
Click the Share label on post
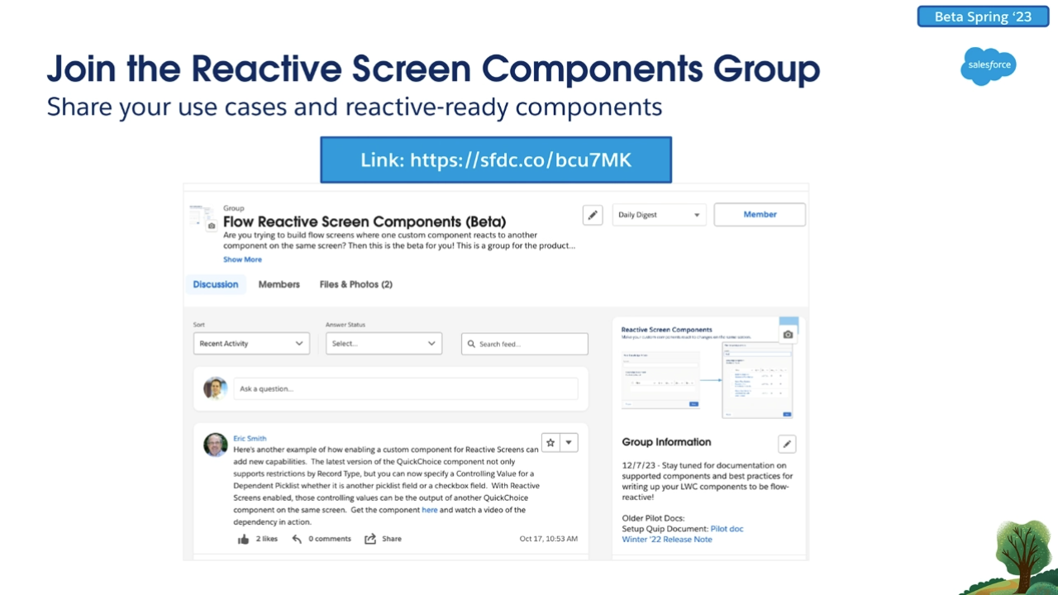(x=392, y=539)
